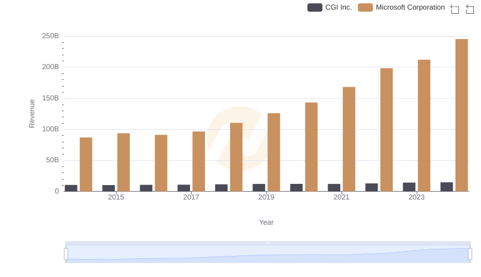
Task: Click the zoom area select icon
Action: click(x=455, y=9)
